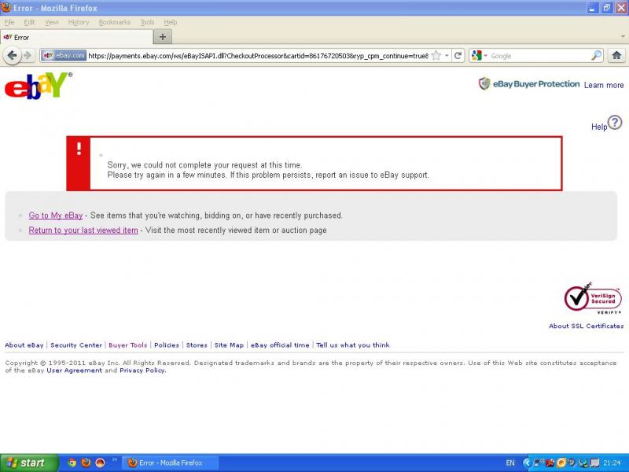
Task: Open the Security Center footer link
Action: click(76, 345)
